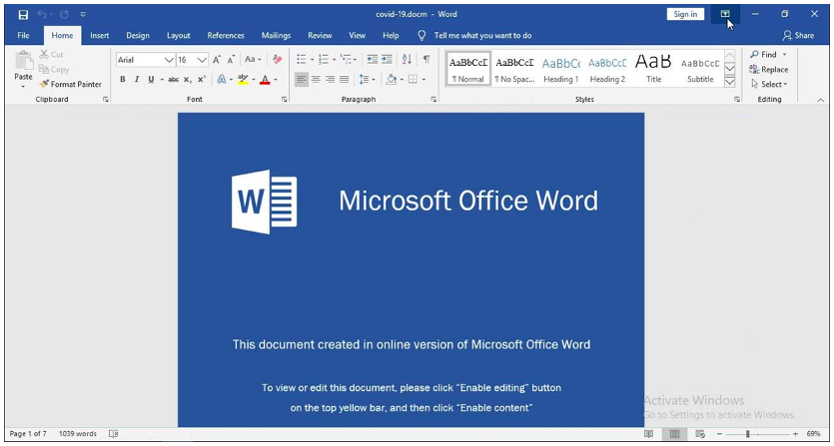834x446 pixels.
Task: Click Tell me what you want to do
Action: [x=482, y=36]
